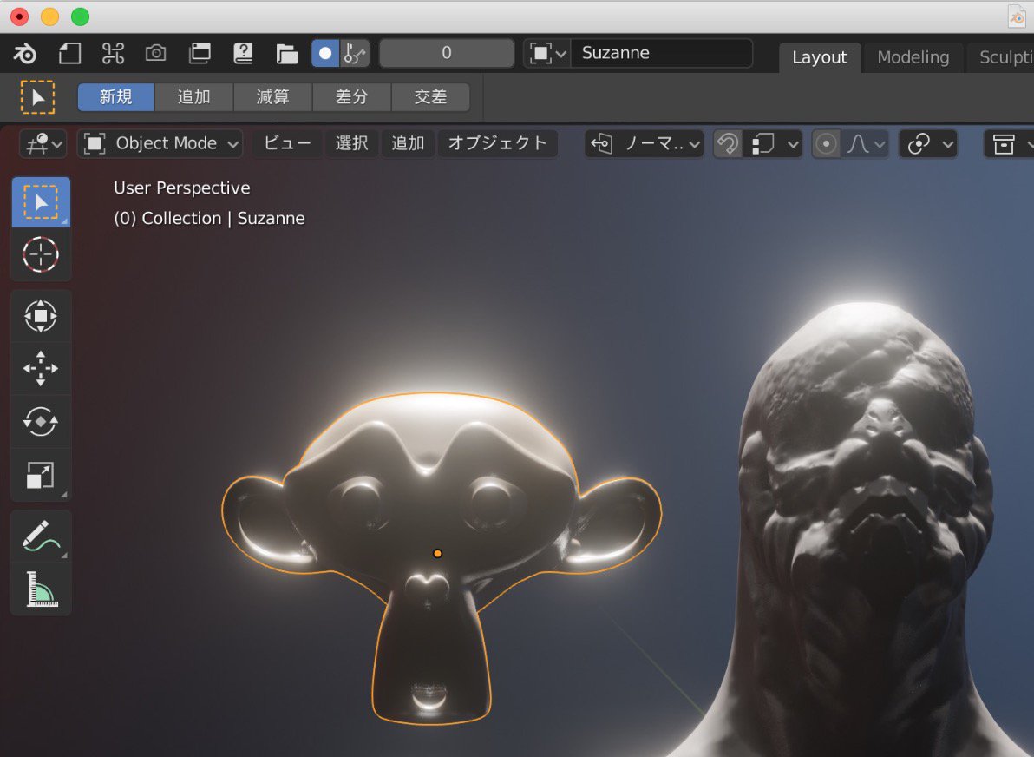Open the 選択 menu
Viewport: 1034px width, 757px height.
(x=351, y=143)
